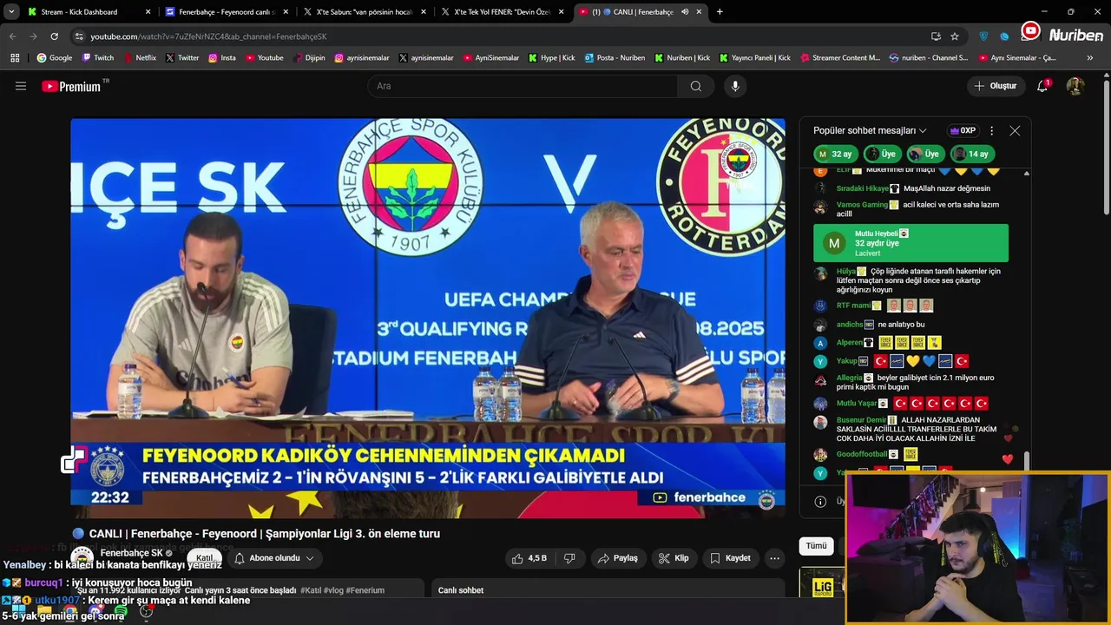The image size is (1111, 625).
Task: Click the #vlog hashtag
Action: pyautogui.click(x=333, y=590)
